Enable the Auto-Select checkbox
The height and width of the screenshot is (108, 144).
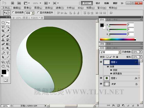(13, 12)
